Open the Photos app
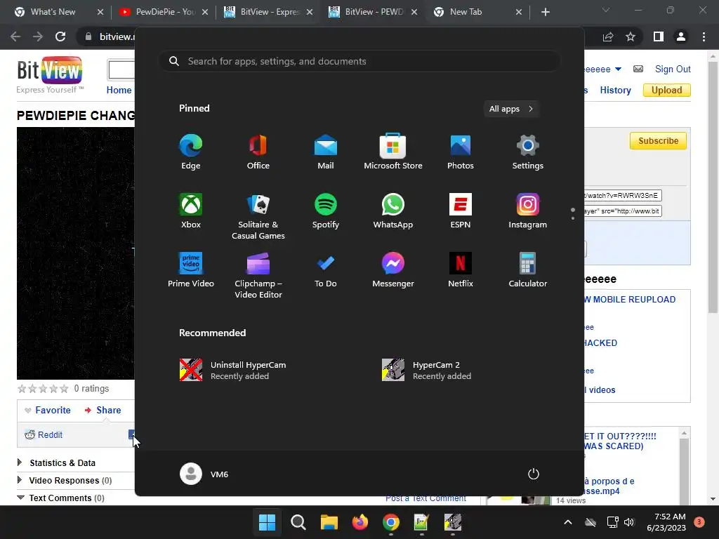Image resolution: width=719 pixels, height=539 pixels. (461, 152)
